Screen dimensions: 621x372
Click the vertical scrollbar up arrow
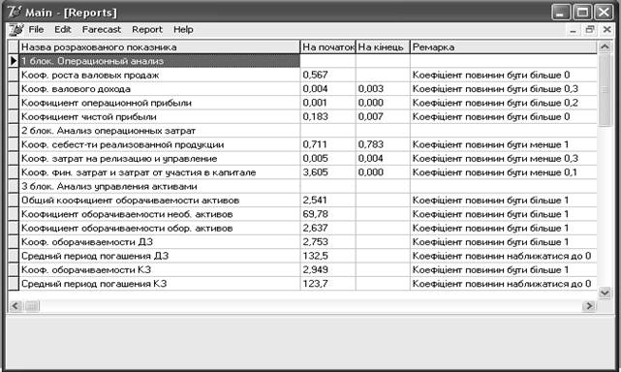pos(605,47)
